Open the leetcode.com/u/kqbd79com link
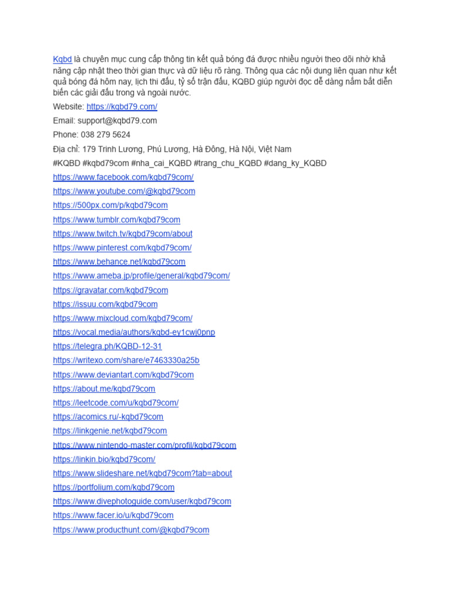Screen dimensions: 451x602 pyautogui.click(x=116, y=403)
